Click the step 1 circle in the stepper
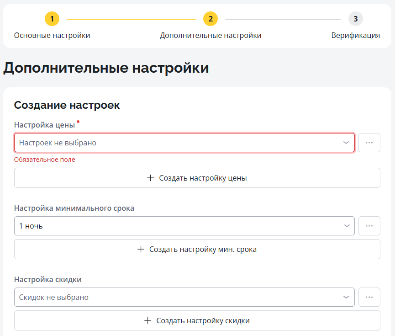 [x=52, y=19]
